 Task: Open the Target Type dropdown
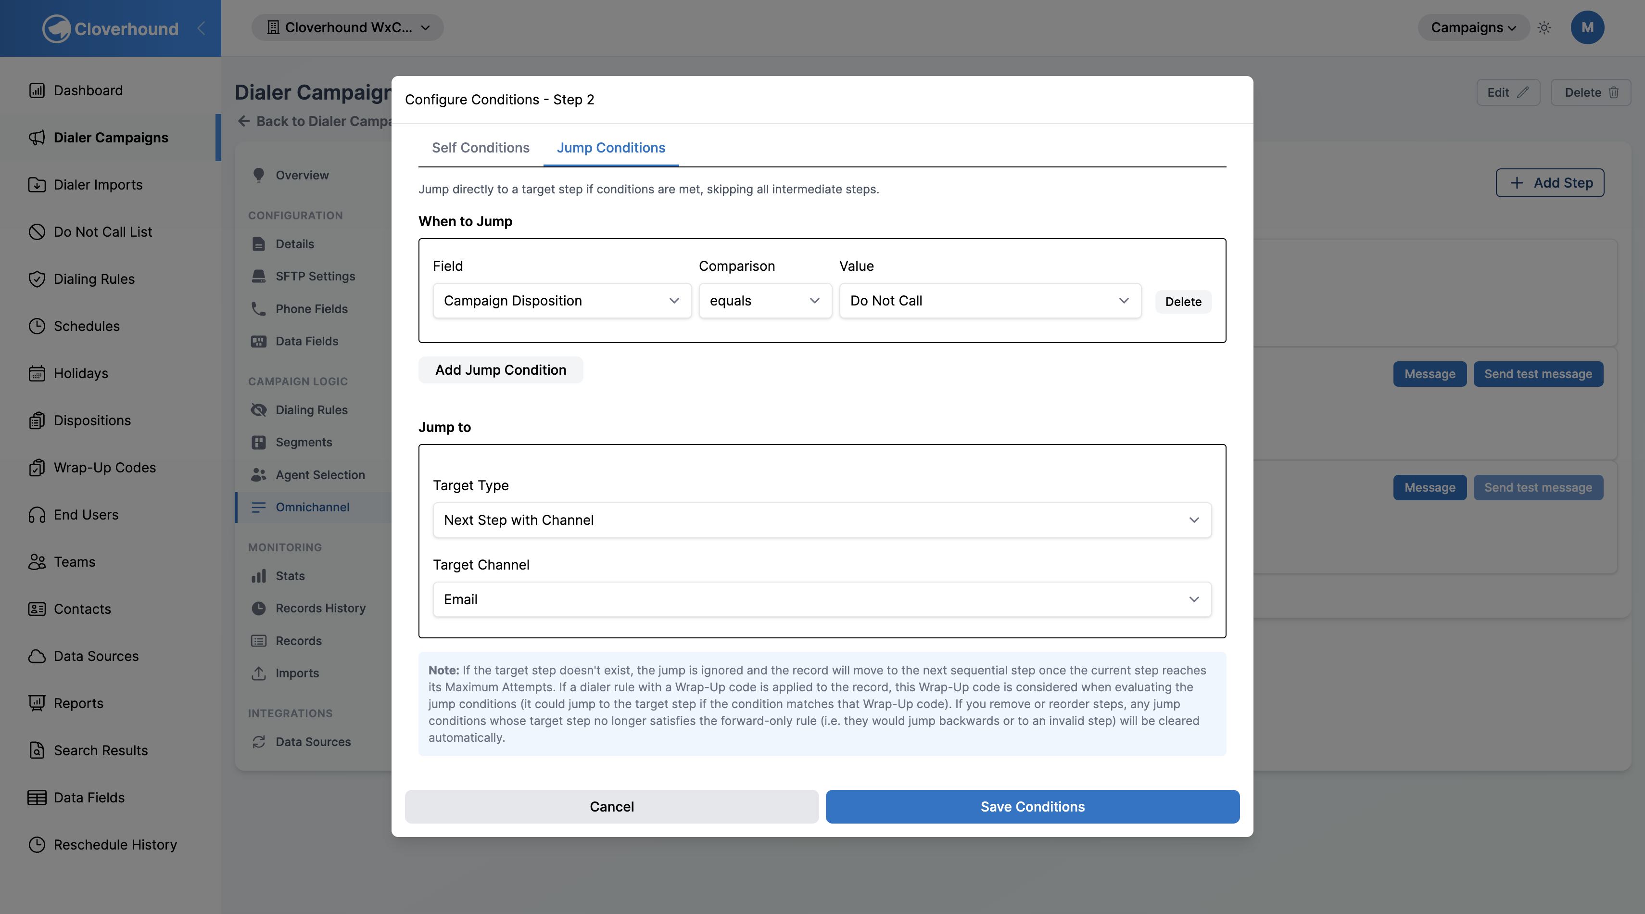tap(822, 520)
